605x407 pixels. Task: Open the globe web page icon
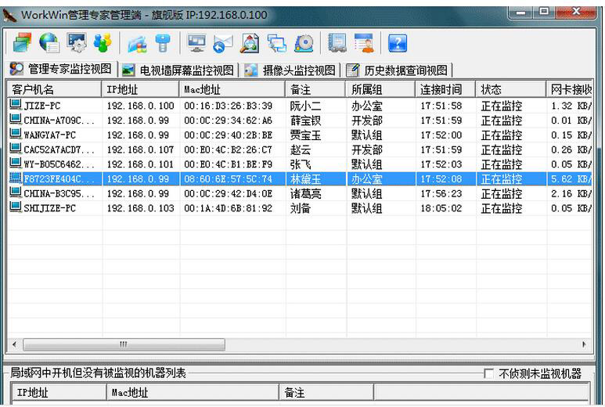click(49, 42)
